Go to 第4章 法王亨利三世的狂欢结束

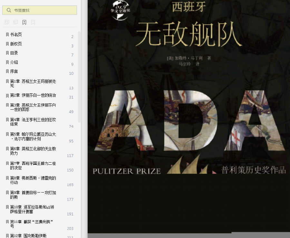tap(33, 122)
